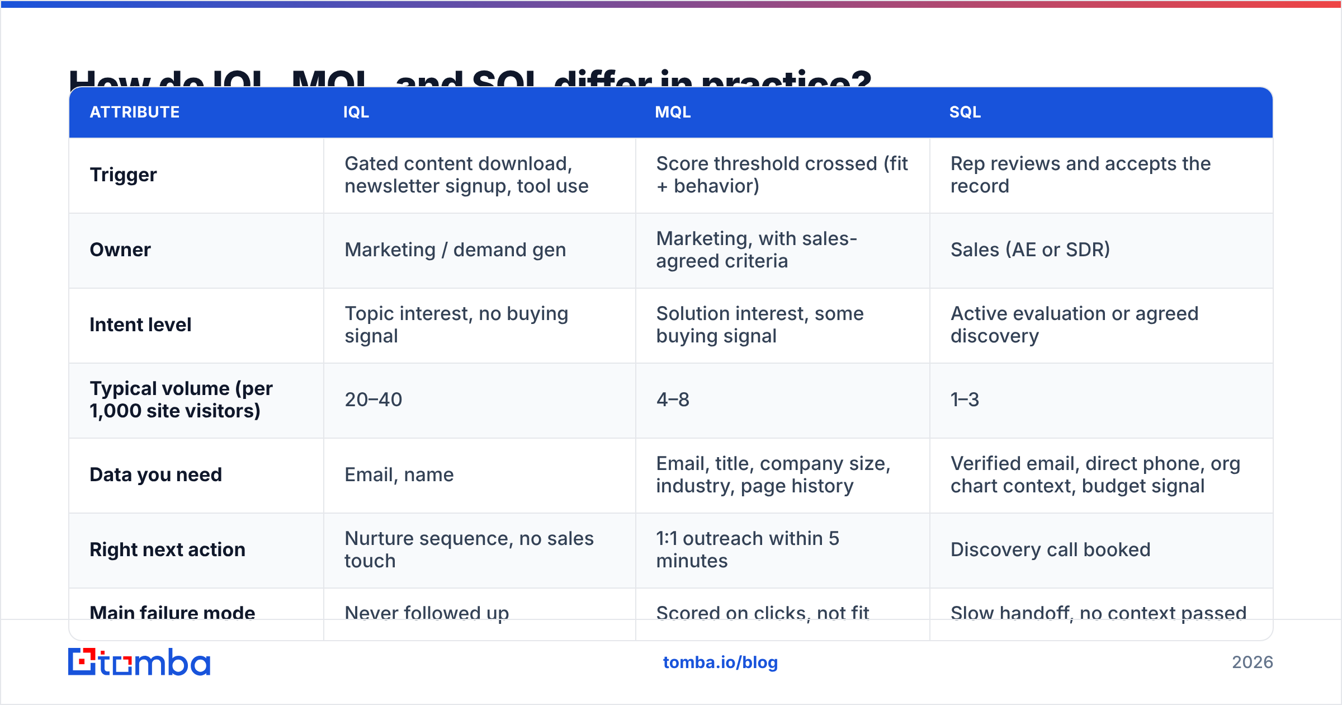Screen dimensions: 1342x705
Task: Select the Owner row label
Action: click(120, 250)
